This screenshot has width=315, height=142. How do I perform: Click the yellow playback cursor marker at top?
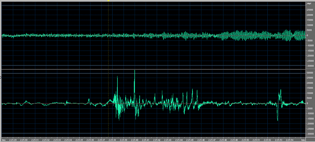tap(109, 1)
